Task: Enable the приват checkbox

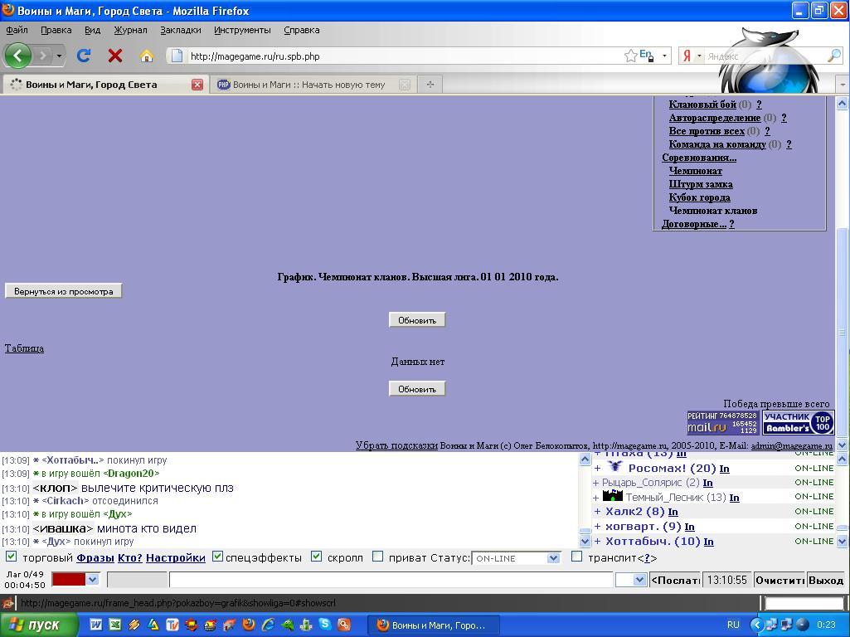Action: click(x=378, y=557)
